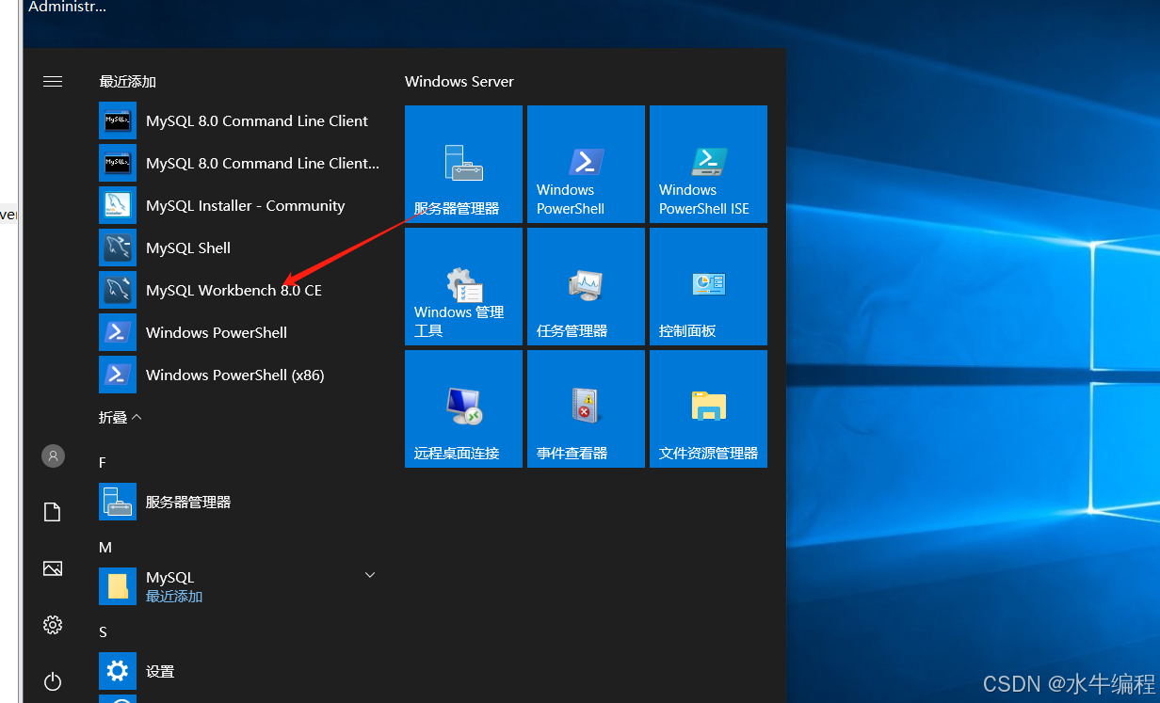Click the letter M group header
Image resolution: width=1160 pixels, height=703 pixels.
pos(105,547)
